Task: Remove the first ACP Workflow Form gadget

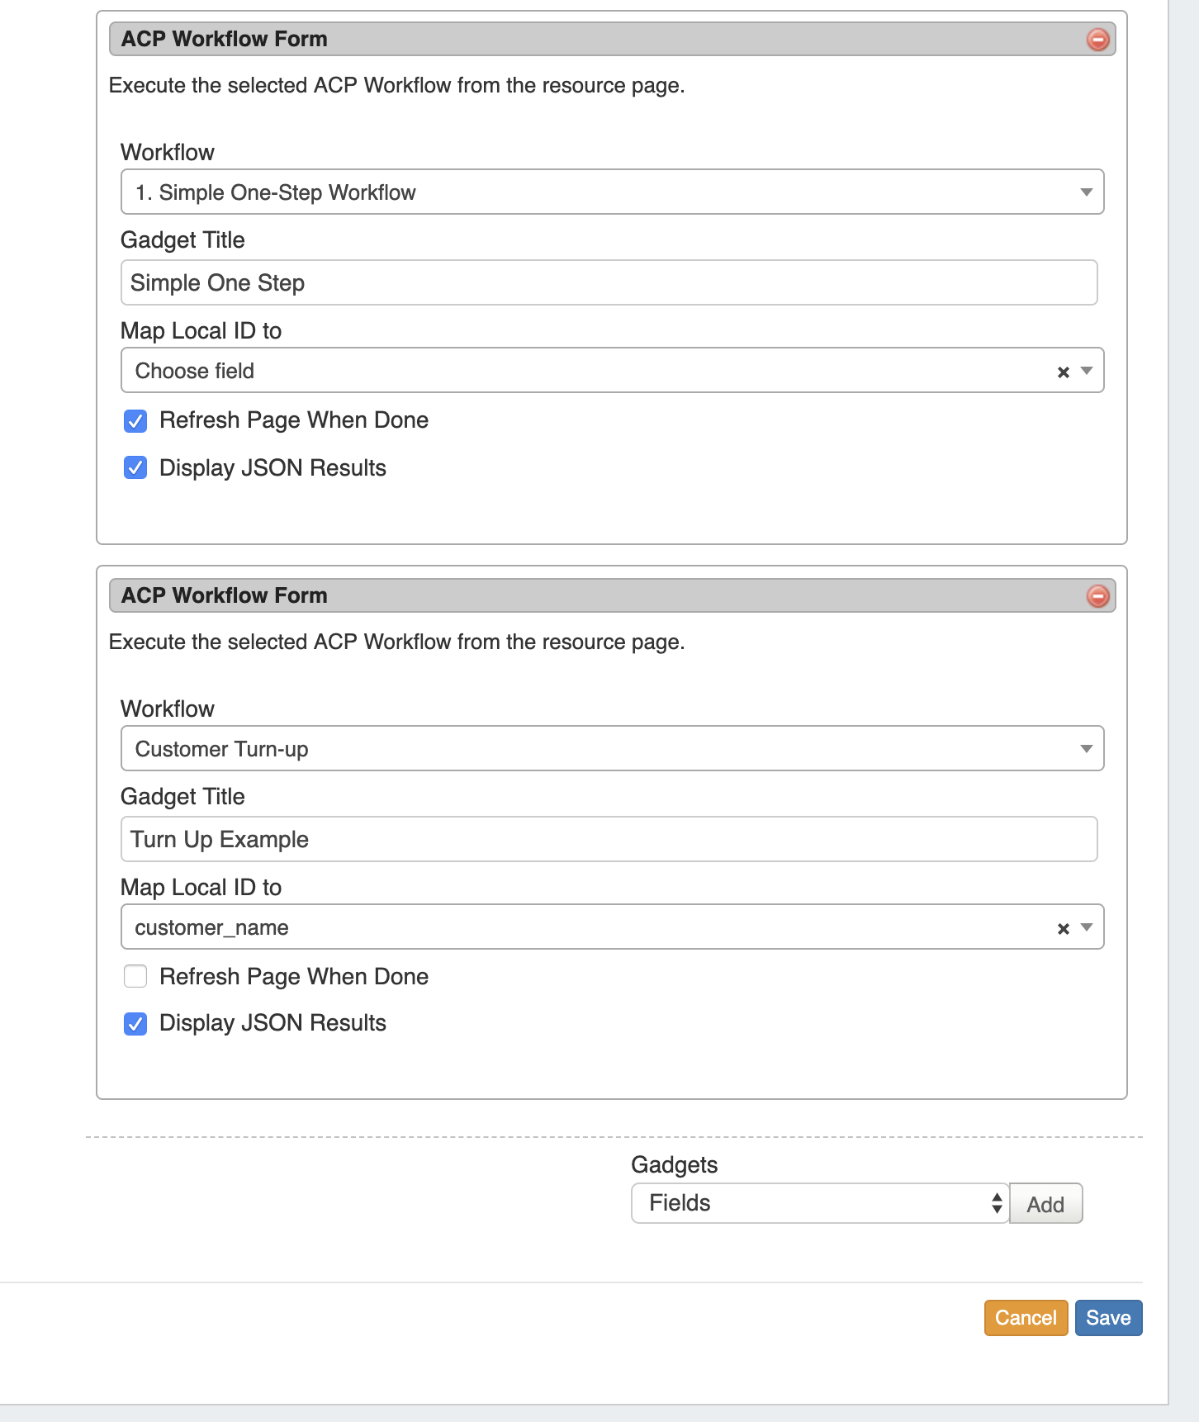Action: pyautogui.click(x=1097, y=40)
